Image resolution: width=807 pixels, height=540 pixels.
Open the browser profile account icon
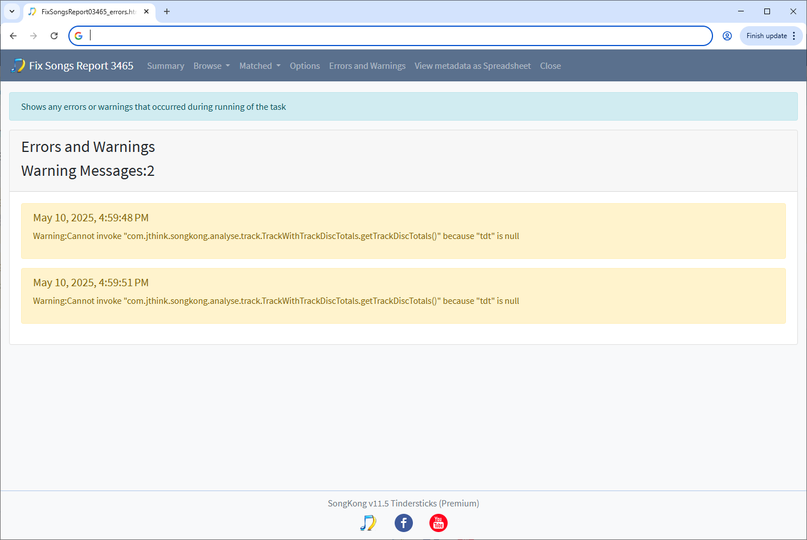[727, 36]
